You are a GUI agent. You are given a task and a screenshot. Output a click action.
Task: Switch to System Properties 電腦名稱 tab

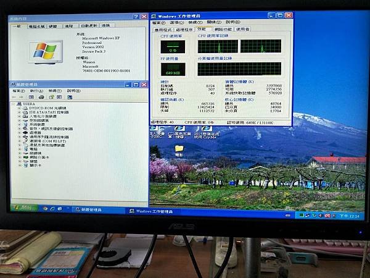[36, 27]
